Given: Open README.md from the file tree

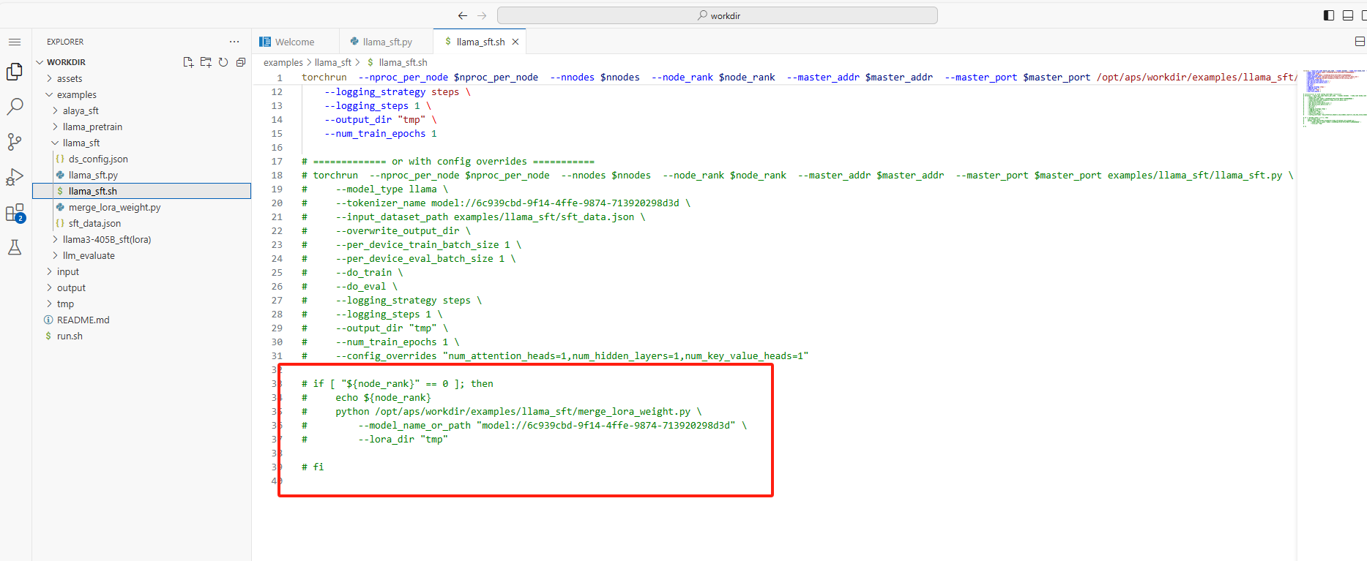Looking at the screenshot, I should click(x=83, y=320).
